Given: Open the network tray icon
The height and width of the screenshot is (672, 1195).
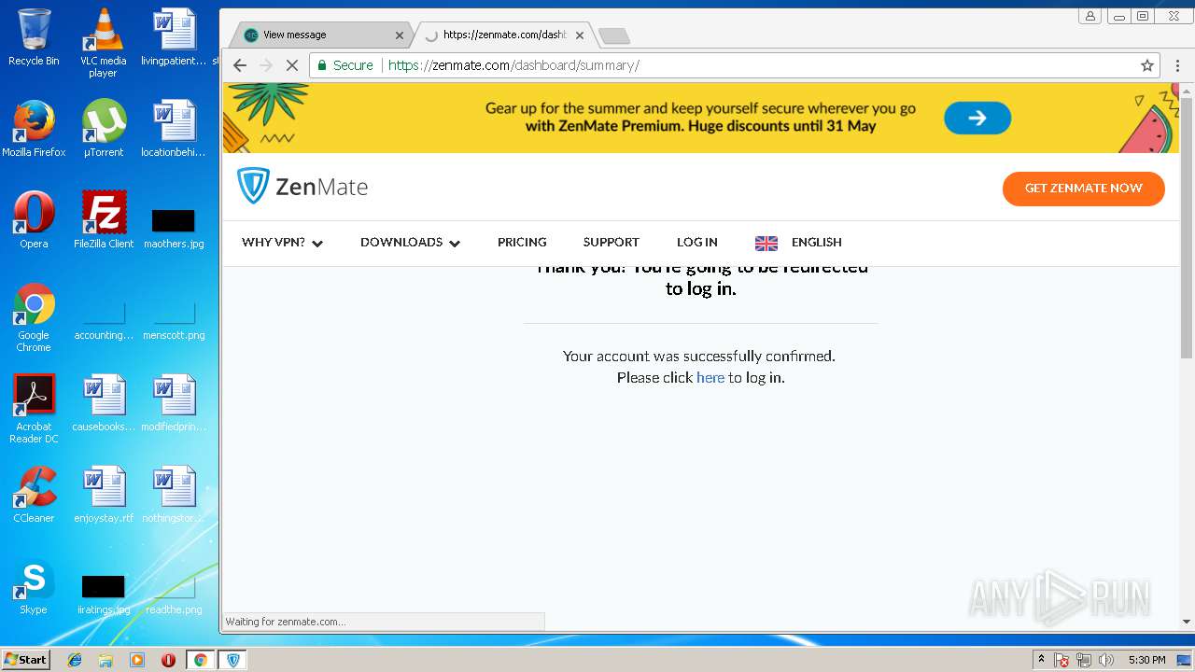Looking at the screenshot, I should coord(1084,660).
